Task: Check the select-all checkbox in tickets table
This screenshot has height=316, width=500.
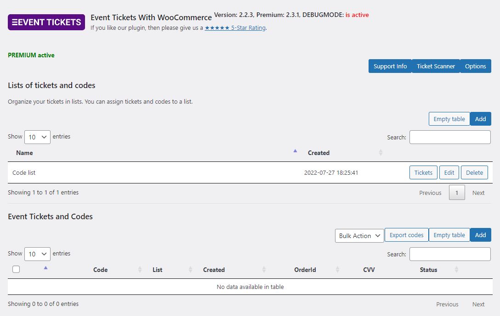Action: click(x=16, y=269)
